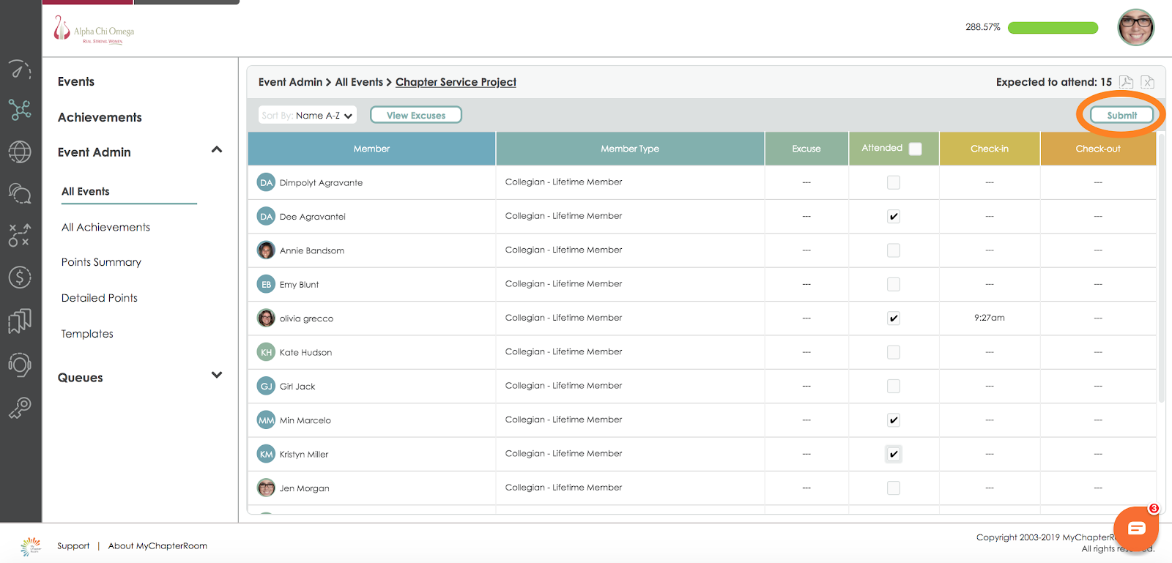Check Attended for Dimpolyt Agravante
The height and width of the screenshot is (563, 1172).
pyautogui.click(x=894, y=182)
